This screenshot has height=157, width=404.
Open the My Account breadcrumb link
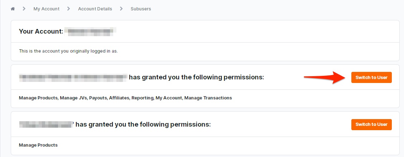click(x=46, y=9)
